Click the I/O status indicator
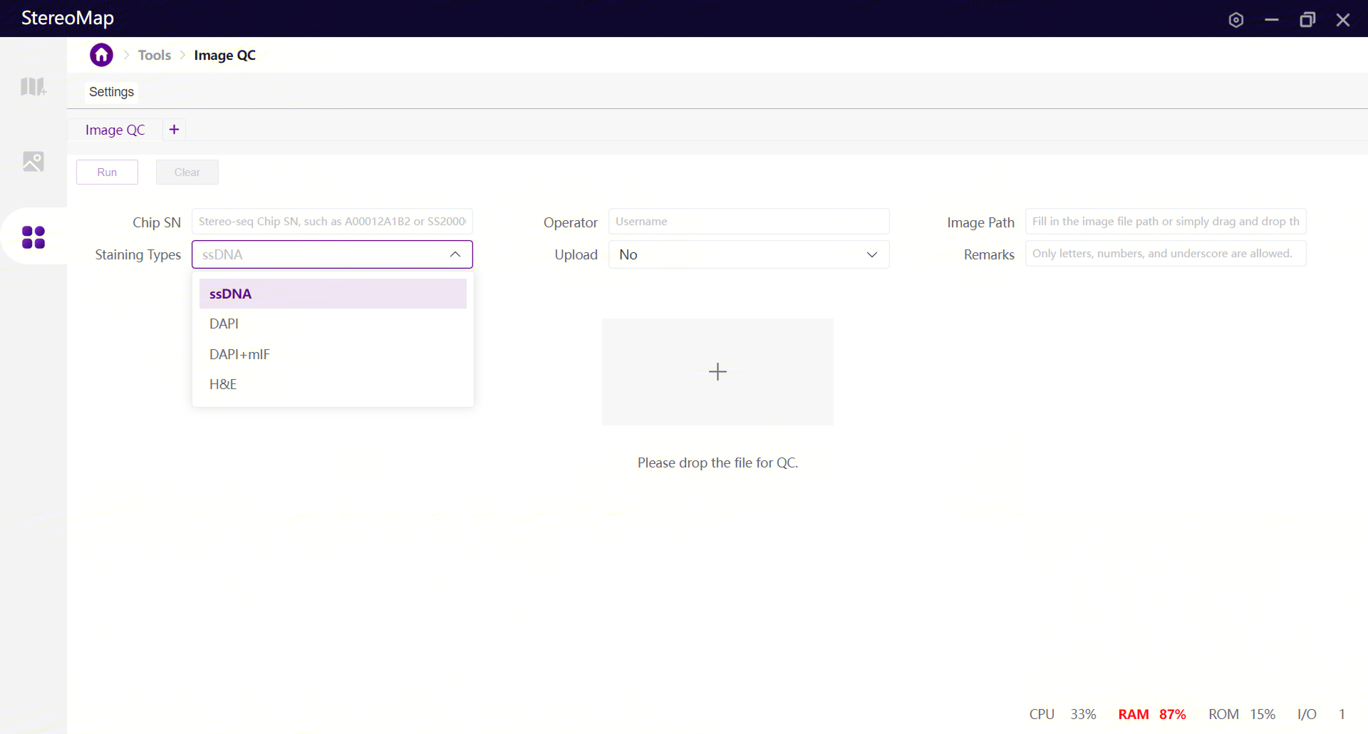This screenshot has width=1368, height=734. pyautogui.click(x=1321, y=714)
